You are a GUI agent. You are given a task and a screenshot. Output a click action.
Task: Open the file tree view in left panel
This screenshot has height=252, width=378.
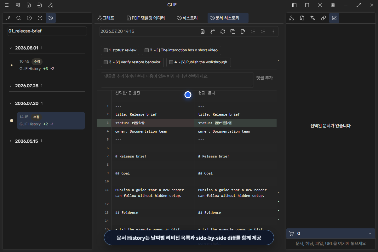pos(8,18)
